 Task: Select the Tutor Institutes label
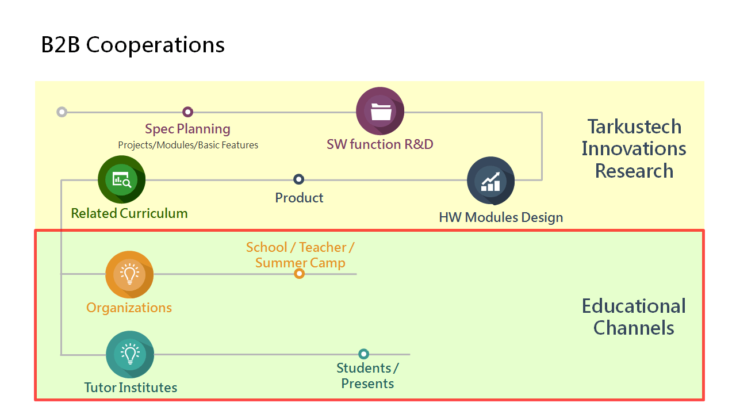coord(131,388)
